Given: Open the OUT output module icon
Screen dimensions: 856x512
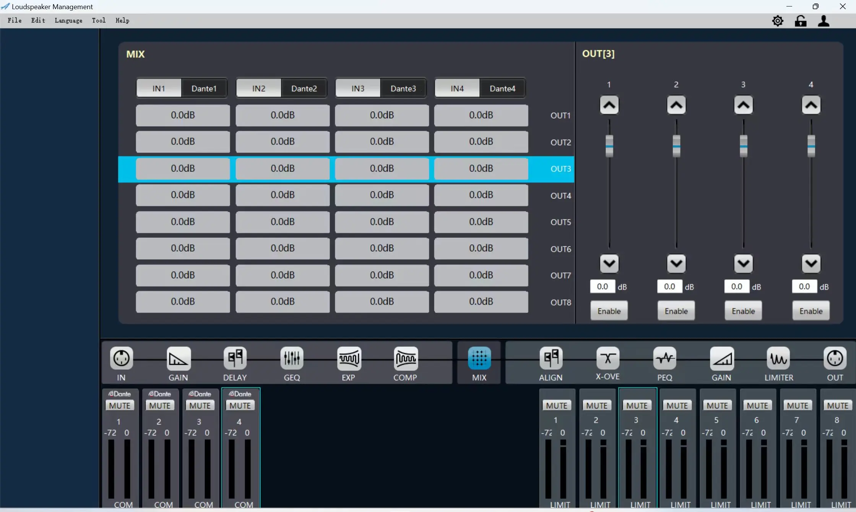Looking at the screenshot, I should pos(835,358).
